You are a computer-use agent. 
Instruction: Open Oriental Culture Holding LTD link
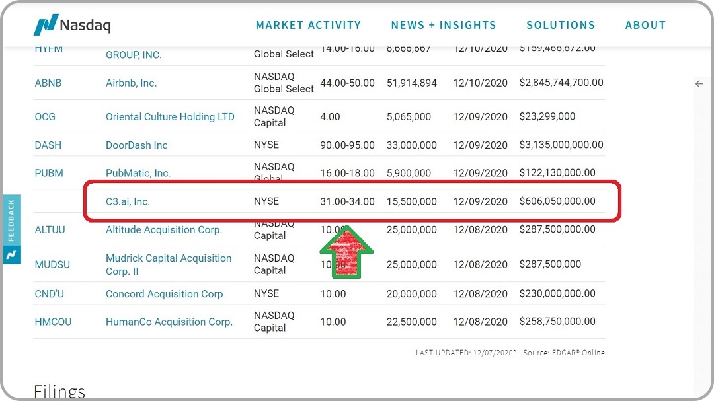[170, 116]
